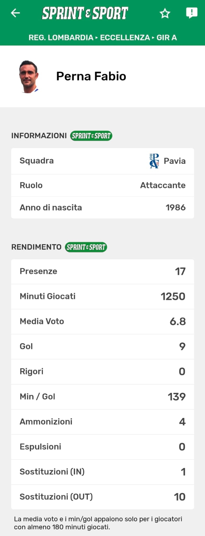Tap the Sostituzioni (OUT) row
Screen dimensions: 205x536
102,497
